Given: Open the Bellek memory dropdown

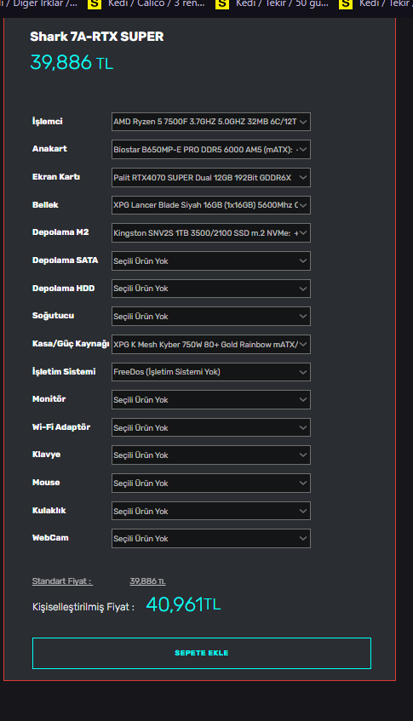Looking at the screenshot, I should pyautogui.click(x=210, y=205).
